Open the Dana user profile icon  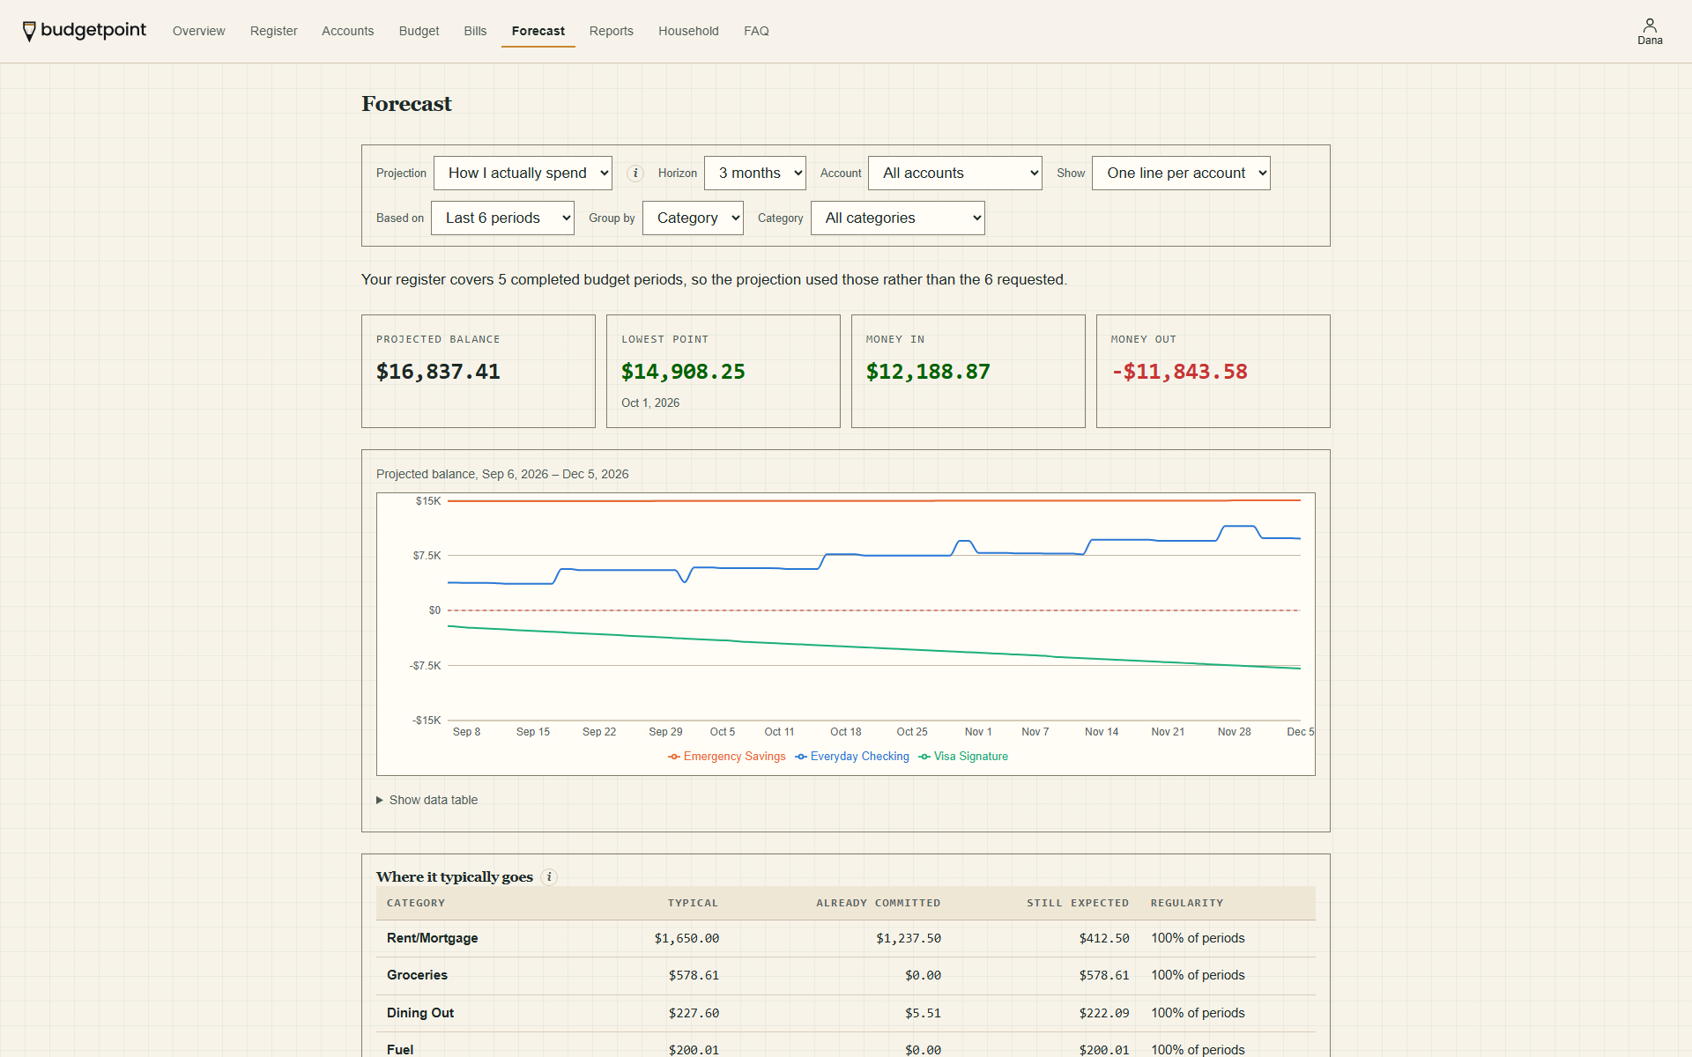coord(1650,31)
